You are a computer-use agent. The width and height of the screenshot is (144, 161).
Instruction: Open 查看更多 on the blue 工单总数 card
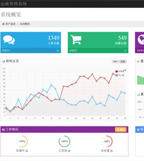tap(6, 50)
